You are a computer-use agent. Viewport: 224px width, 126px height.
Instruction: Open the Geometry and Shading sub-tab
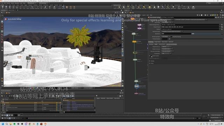(x=171, y=44)
